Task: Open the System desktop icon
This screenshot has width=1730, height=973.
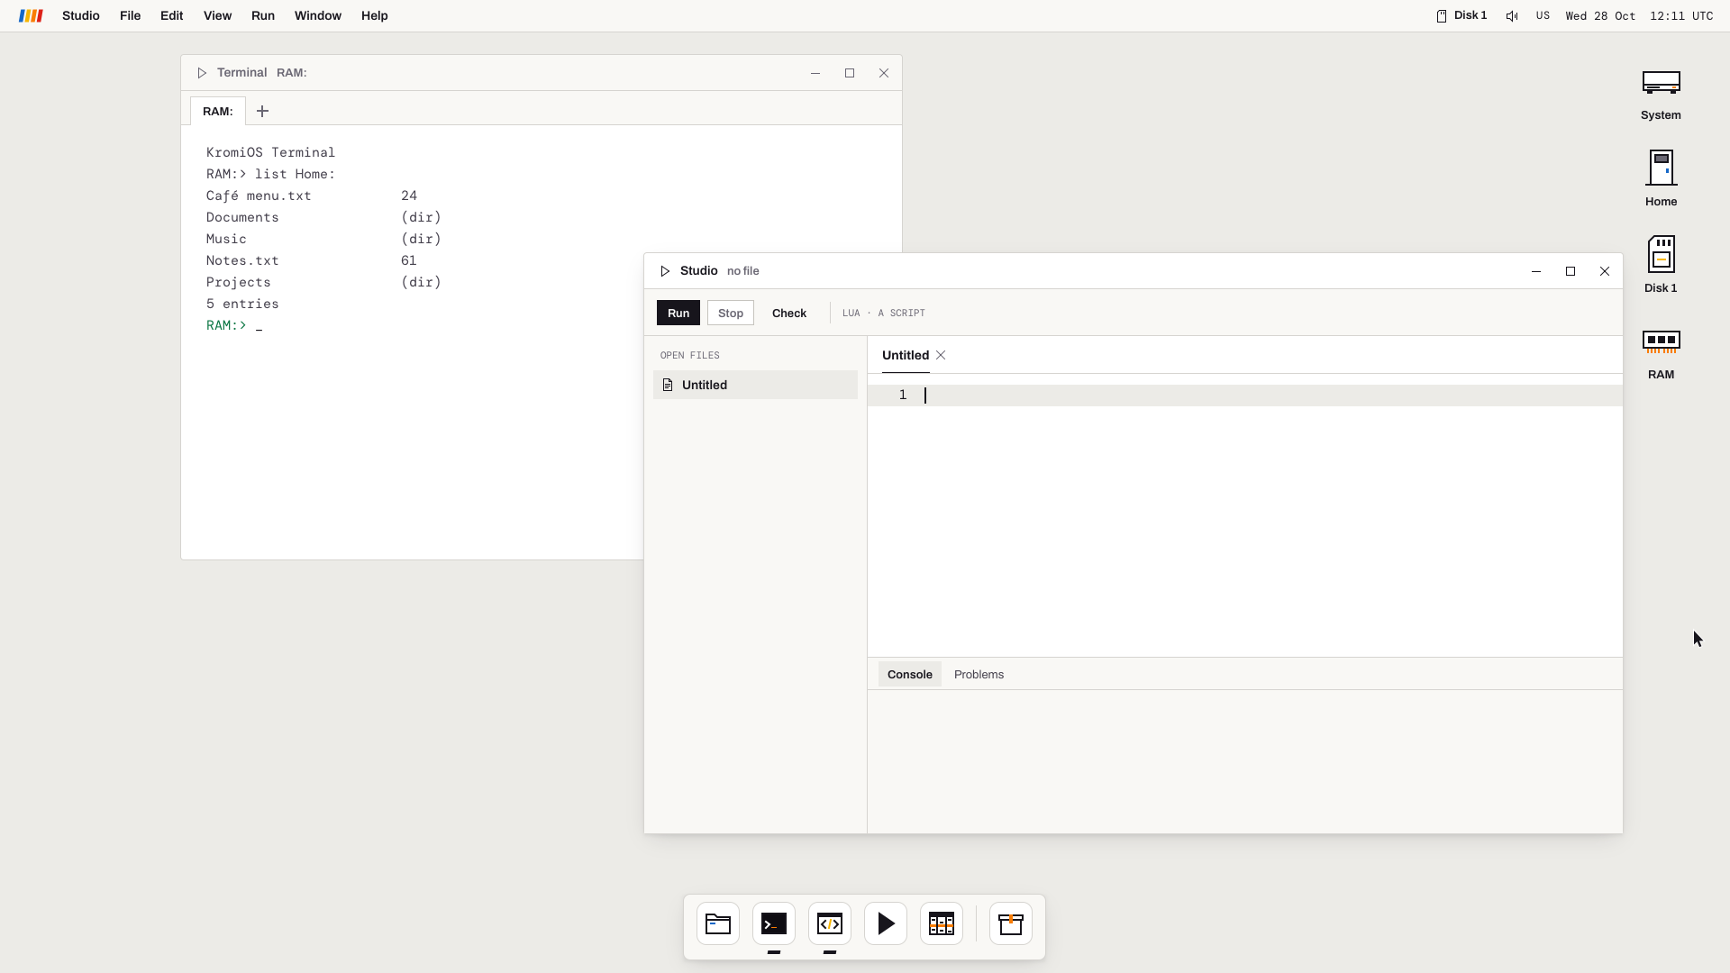Action: tap(1661, 95)
